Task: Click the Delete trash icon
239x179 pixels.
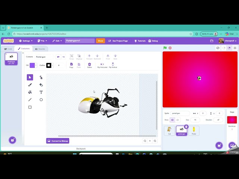Action: coord(90,65)
